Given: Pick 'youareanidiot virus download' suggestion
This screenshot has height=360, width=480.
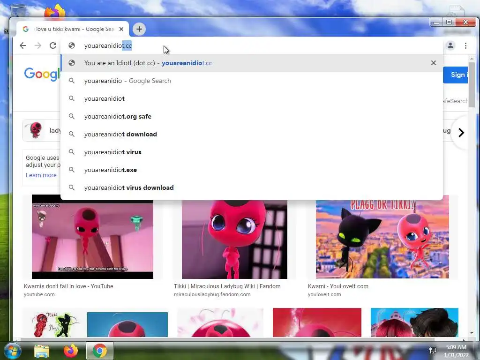Looking at the screenshot, I should pyautogui.click(x=252, y=187).
